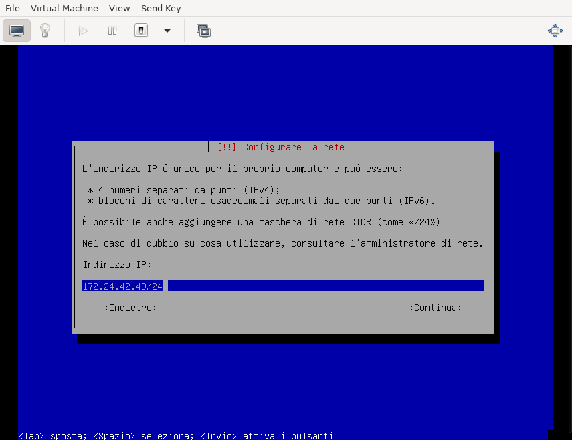Click the '<Tab> sposta' help text
572x440 pixels.
(x=53, y=435)
